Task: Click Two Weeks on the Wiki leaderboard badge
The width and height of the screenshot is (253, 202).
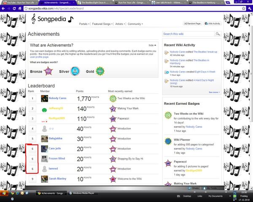Action: pos(113,98)
